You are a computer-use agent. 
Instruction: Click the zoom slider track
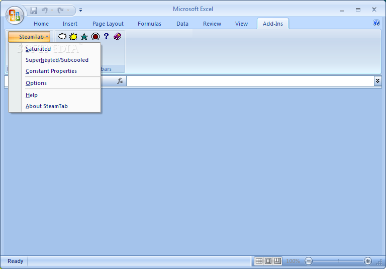pos(338,261)
